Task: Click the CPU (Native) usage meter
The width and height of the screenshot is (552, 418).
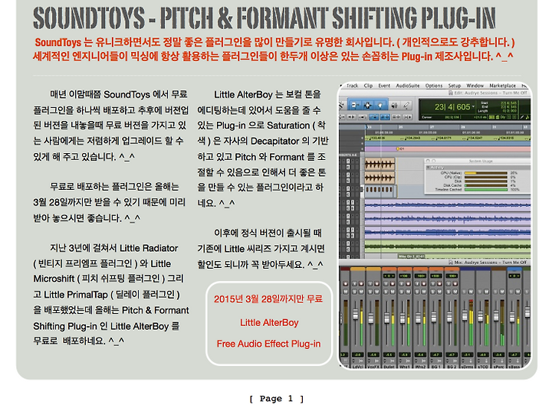Action: tap(486, 173)
